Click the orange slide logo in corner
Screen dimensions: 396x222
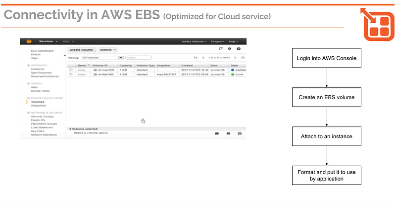(x=377, y=24)
